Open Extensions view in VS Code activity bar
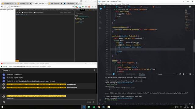The height and width of the screenshot is (109, 195). pos(100,28)
